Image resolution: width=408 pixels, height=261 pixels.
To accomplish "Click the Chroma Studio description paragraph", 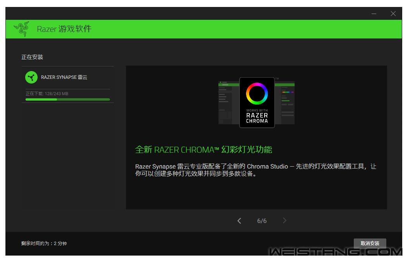I will click(x=256, y=170).
